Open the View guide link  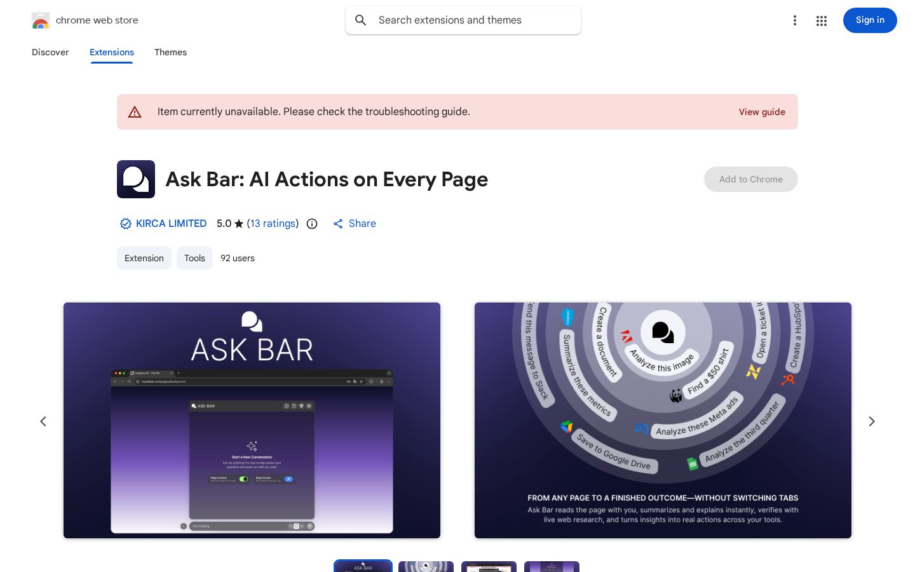click(762, 112)
